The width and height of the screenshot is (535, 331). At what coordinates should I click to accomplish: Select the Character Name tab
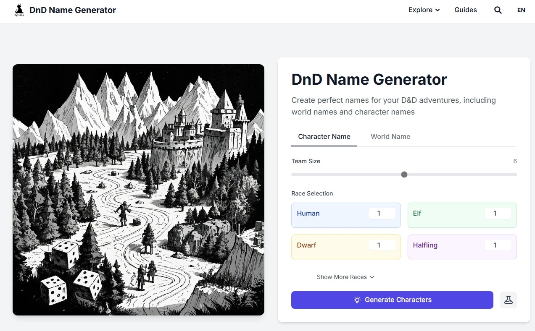[324, 136]
